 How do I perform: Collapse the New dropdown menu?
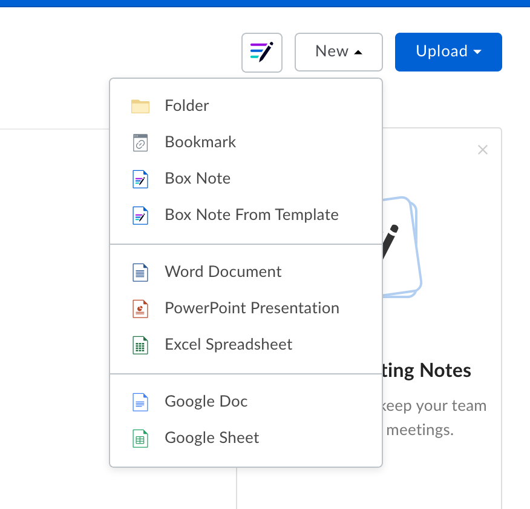(x=339, y=52)
